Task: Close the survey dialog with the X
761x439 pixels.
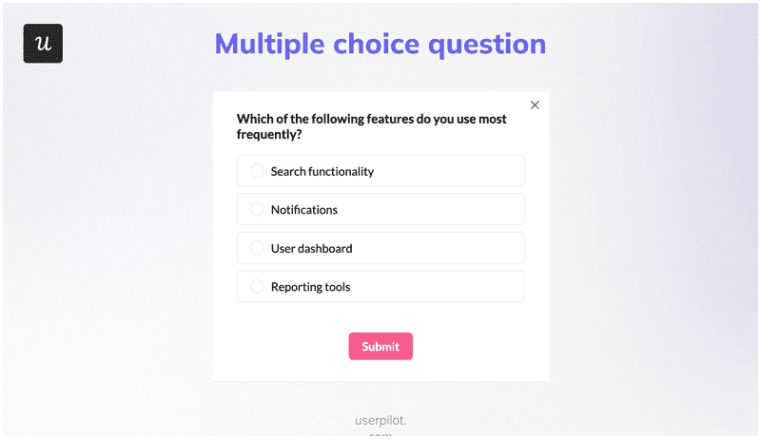Action: (x=535, y=105)
